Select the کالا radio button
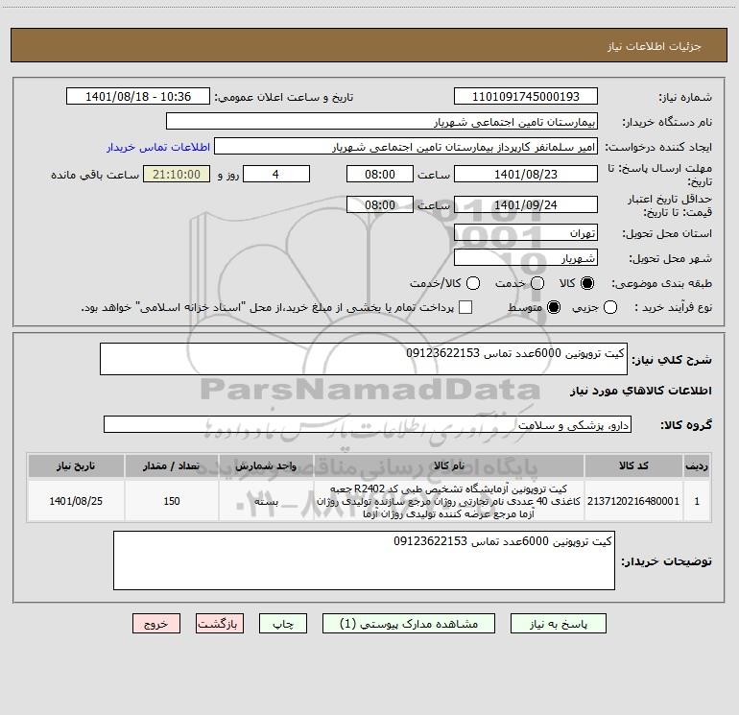This screenshot has height=715, width=739. [x=587, y=283]
